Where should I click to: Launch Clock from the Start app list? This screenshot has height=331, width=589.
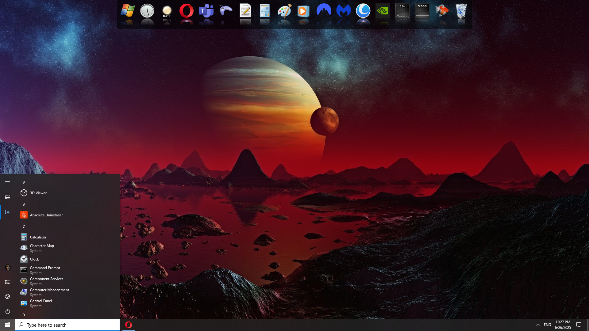pyautogui.click(x=67, y=259)
